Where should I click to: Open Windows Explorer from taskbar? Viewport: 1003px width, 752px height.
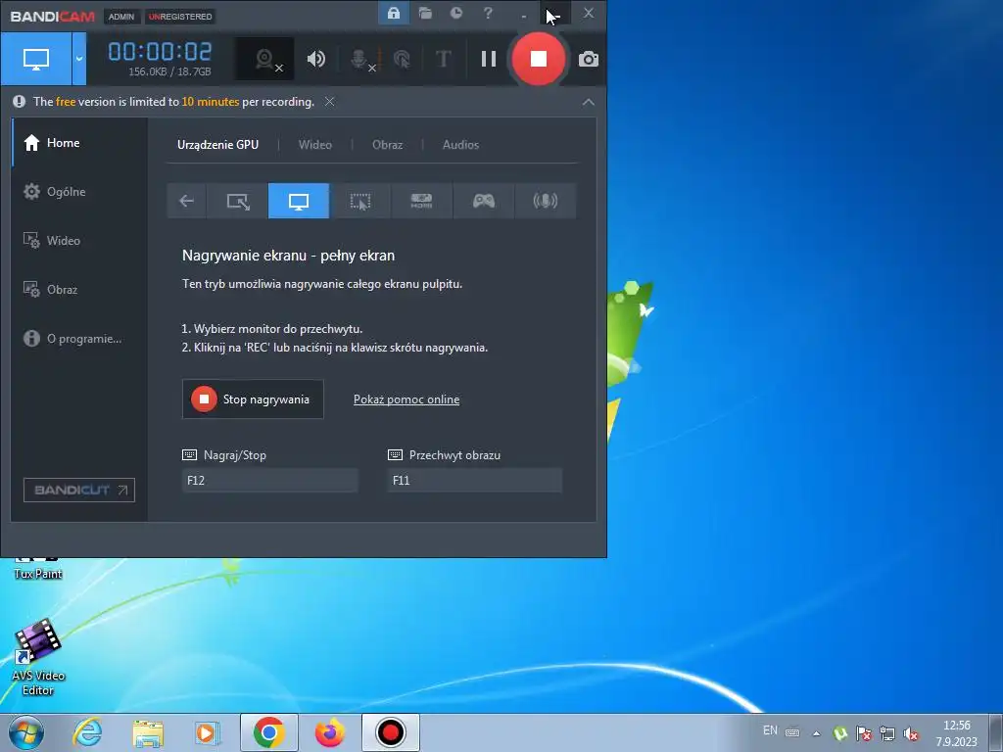(x=148, y=732)
